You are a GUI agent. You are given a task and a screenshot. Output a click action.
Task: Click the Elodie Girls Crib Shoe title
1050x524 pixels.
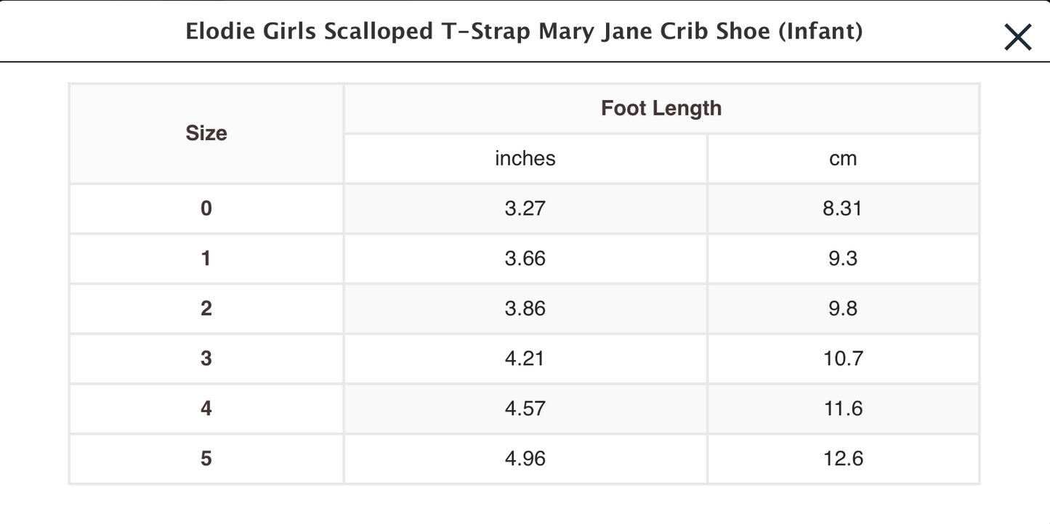point(524,32)
